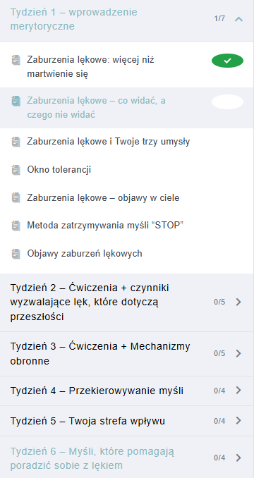Mark 'co widać, a czego nie widać' as complete
This screenshot has width=254, height=478.
pos(227,102)
